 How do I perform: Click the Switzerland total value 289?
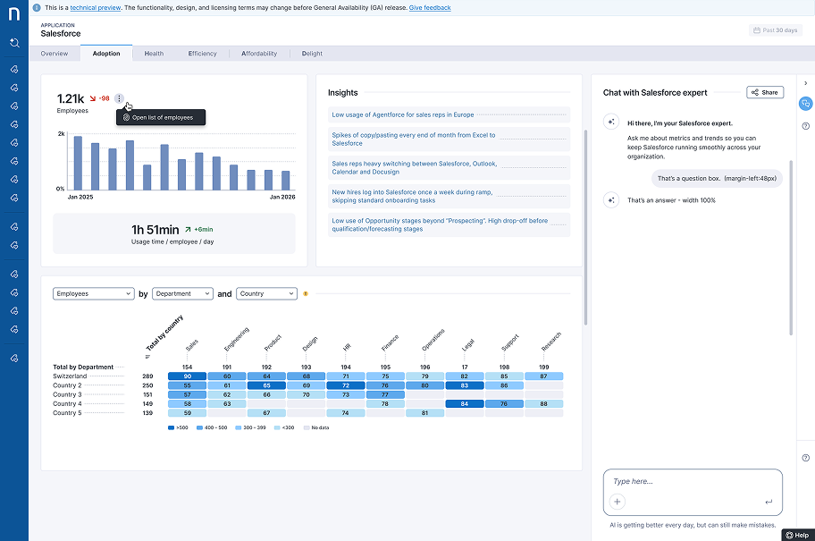[147, 376]
